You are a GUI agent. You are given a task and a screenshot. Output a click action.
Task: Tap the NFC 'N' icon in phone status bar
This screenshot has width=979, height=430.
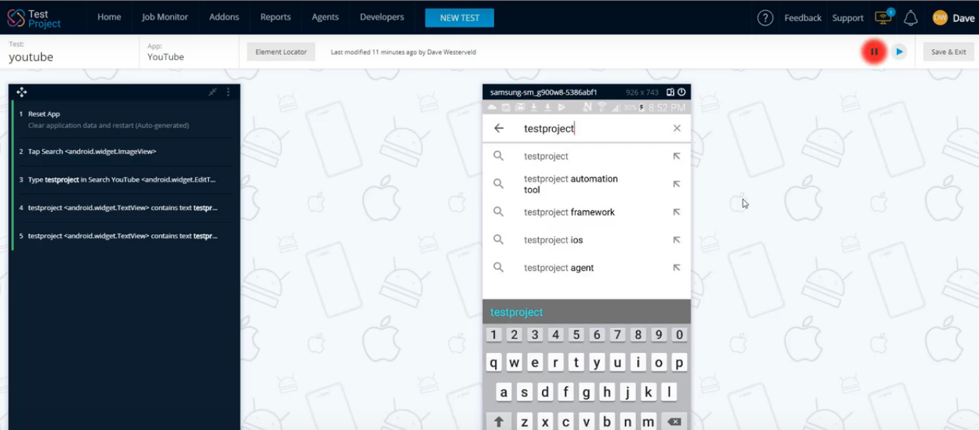click(x=587, y=107)
